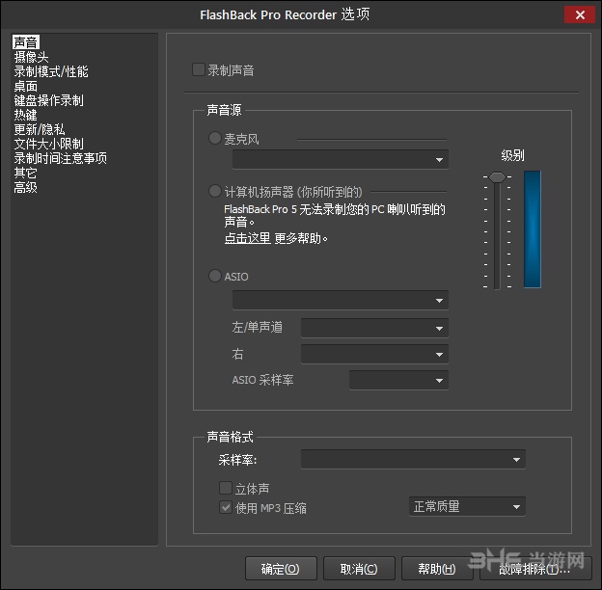Click the 级别 volume slider handle
Image resolution: width=602 pixels, height=590 pixels.
[497, 176]
